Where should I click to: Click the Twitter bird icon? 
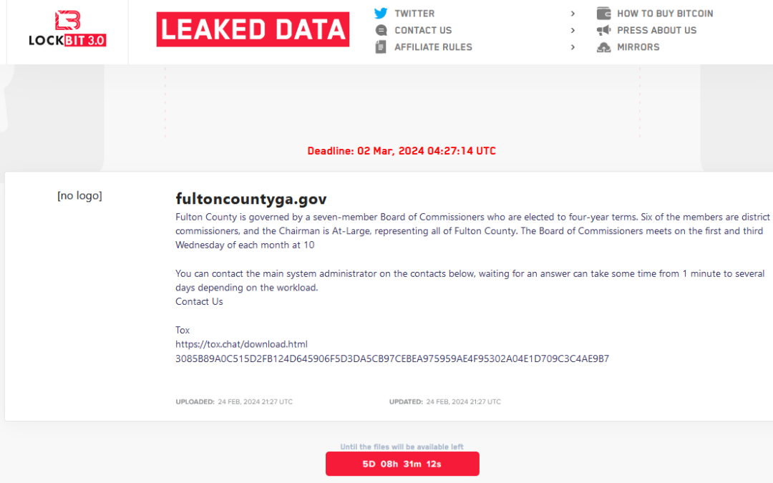[381, 14]
